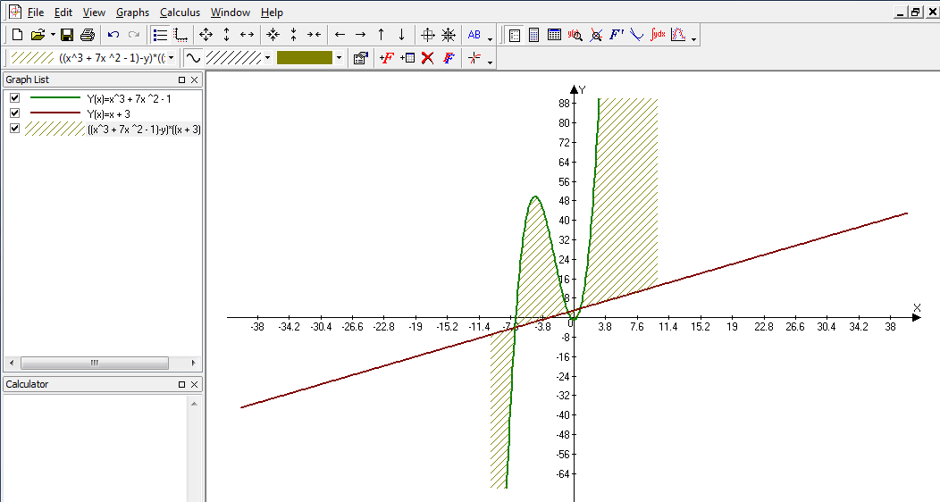Click the trace coordinates cross icon

474,58
